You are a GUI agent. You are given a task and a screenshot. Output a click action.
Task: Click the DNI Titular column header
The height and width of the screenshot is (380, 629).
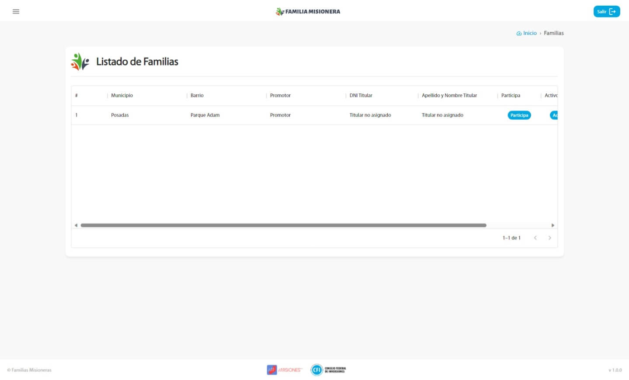pyautogui.click(x=361, y=96)
